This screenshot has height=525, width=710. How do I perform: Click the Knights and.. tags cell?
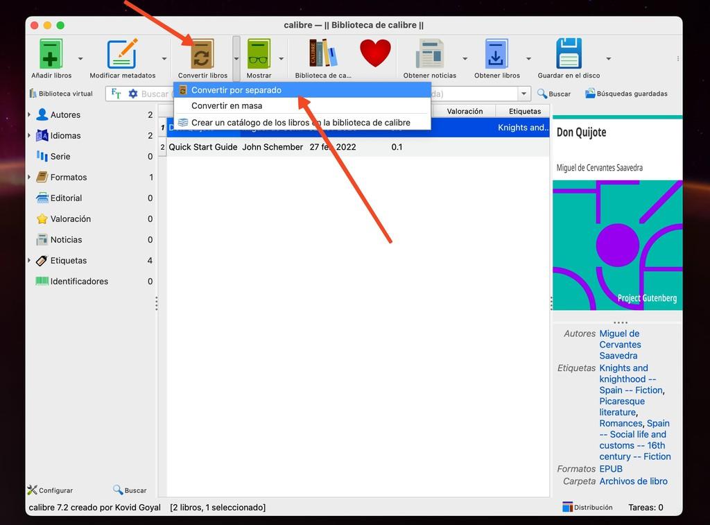[523, 128]
